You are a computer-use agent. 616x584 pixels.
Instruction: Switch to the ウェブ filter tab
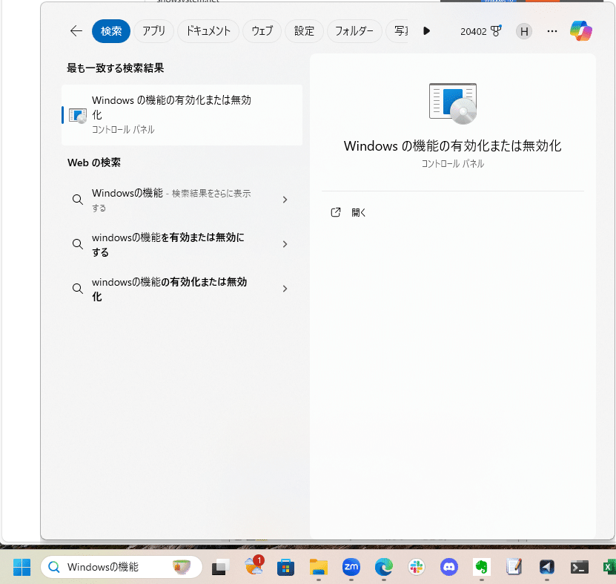pyautogui.click(x=262, y=31)
